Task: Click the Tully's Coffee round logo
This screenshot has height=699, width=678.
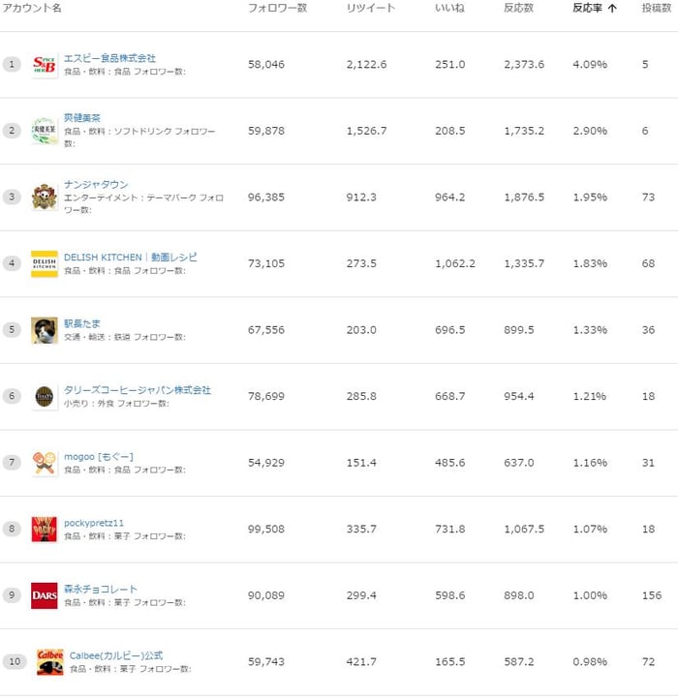Action: 45,396
